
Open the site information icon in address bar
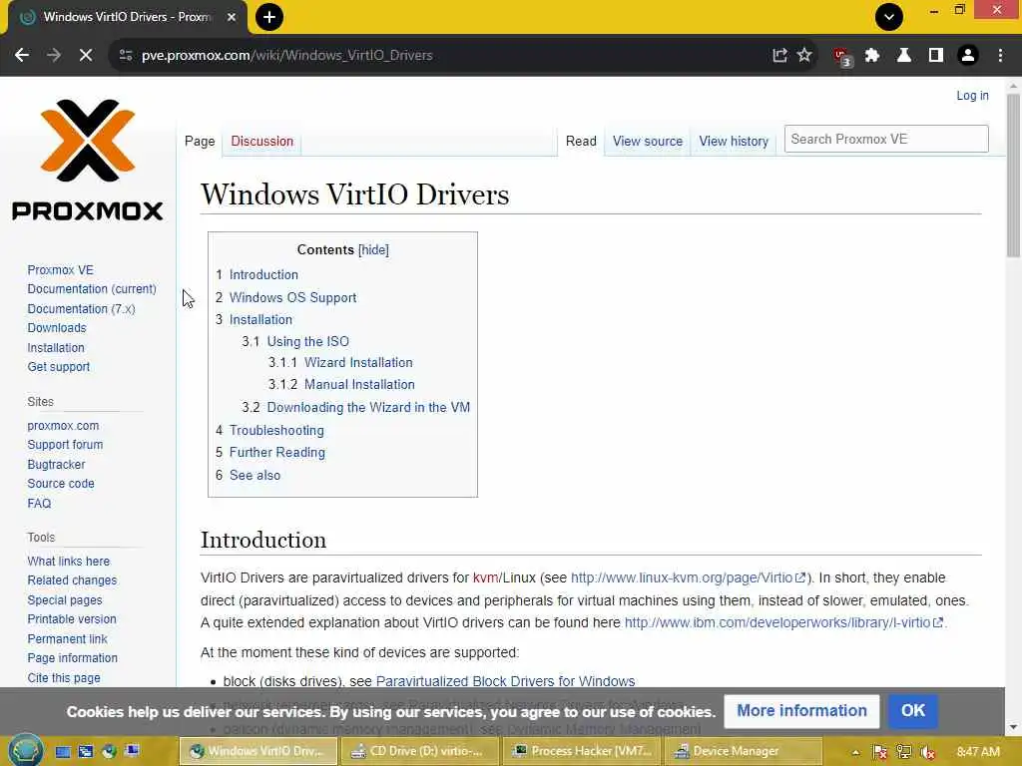click(x=126, y=56)
